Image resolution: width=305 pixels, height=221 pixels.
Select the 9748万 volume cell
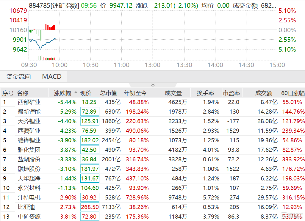(x=178, y=198)
